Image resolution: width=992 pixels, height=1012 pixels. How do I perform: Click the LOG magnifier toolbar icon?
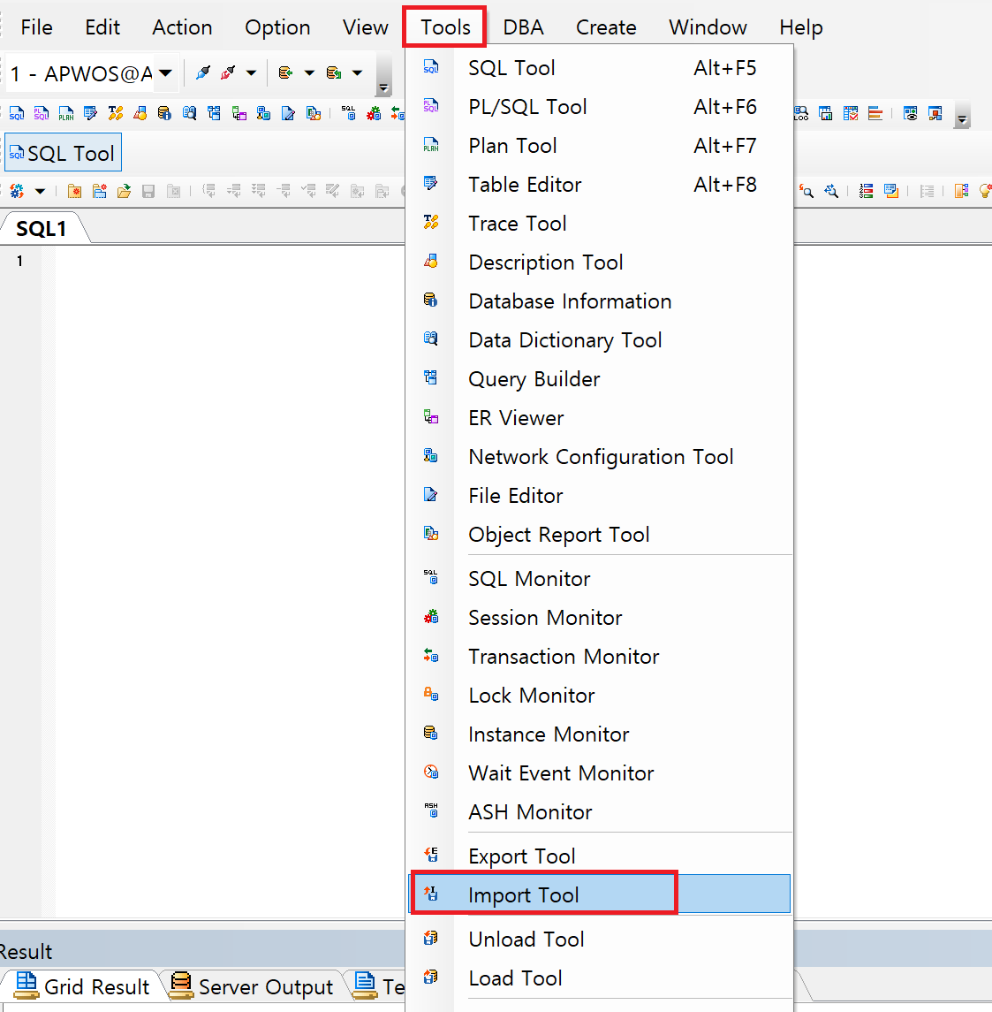click(x=801, y=114)
